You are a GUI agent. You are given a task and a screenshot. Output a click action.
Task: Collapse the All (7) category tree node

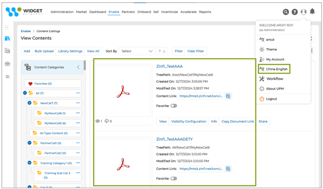coord(25,93)
